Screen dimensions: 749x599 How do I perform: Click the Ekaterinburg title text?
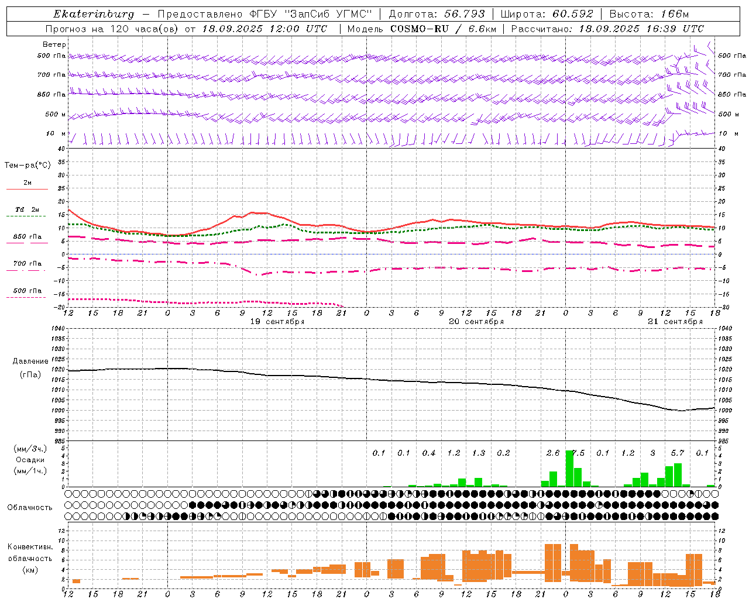(x=94, y=14)
